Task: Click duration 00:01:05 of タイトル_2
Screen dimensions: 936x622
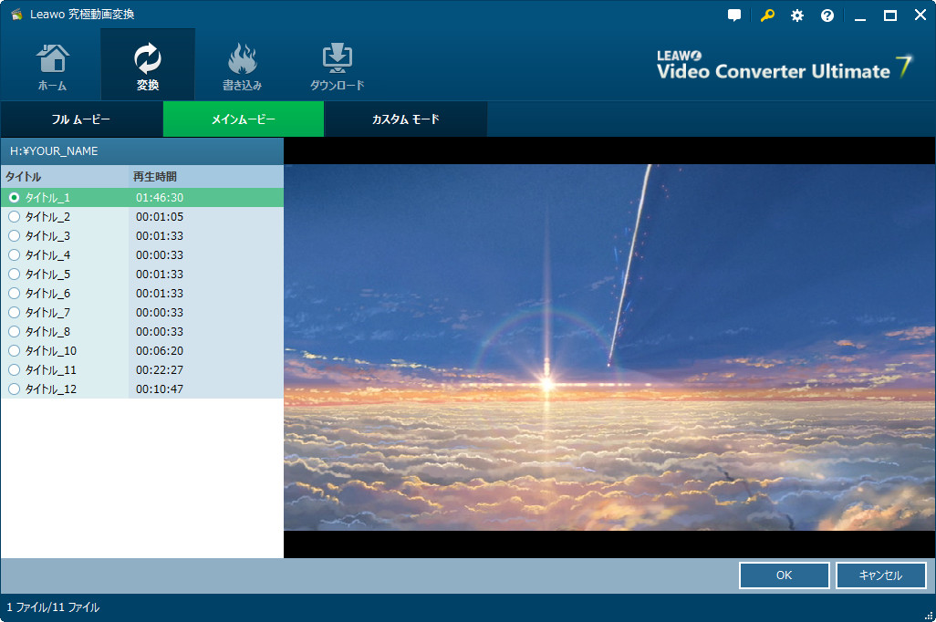Action: (160, 217)
